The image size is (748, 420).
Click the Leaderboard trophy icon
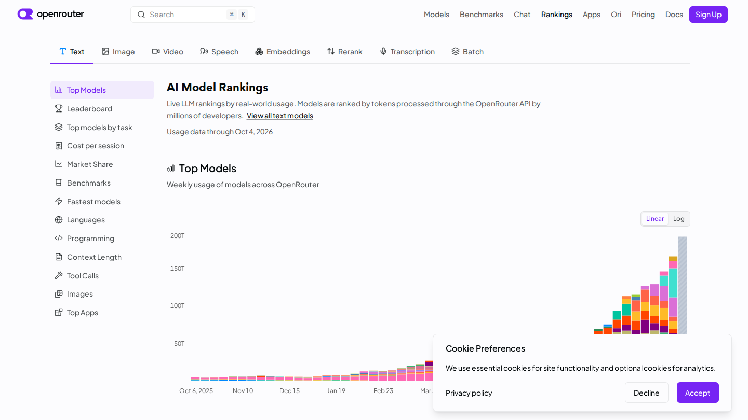pyautogui.click(x=59, y=108)
